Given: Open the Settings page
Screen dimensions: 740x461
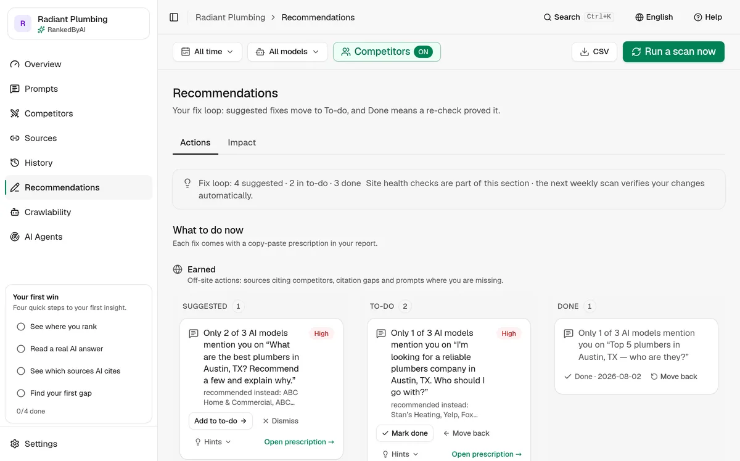Looking at the screenshot, I should click(x=78, y=444).
